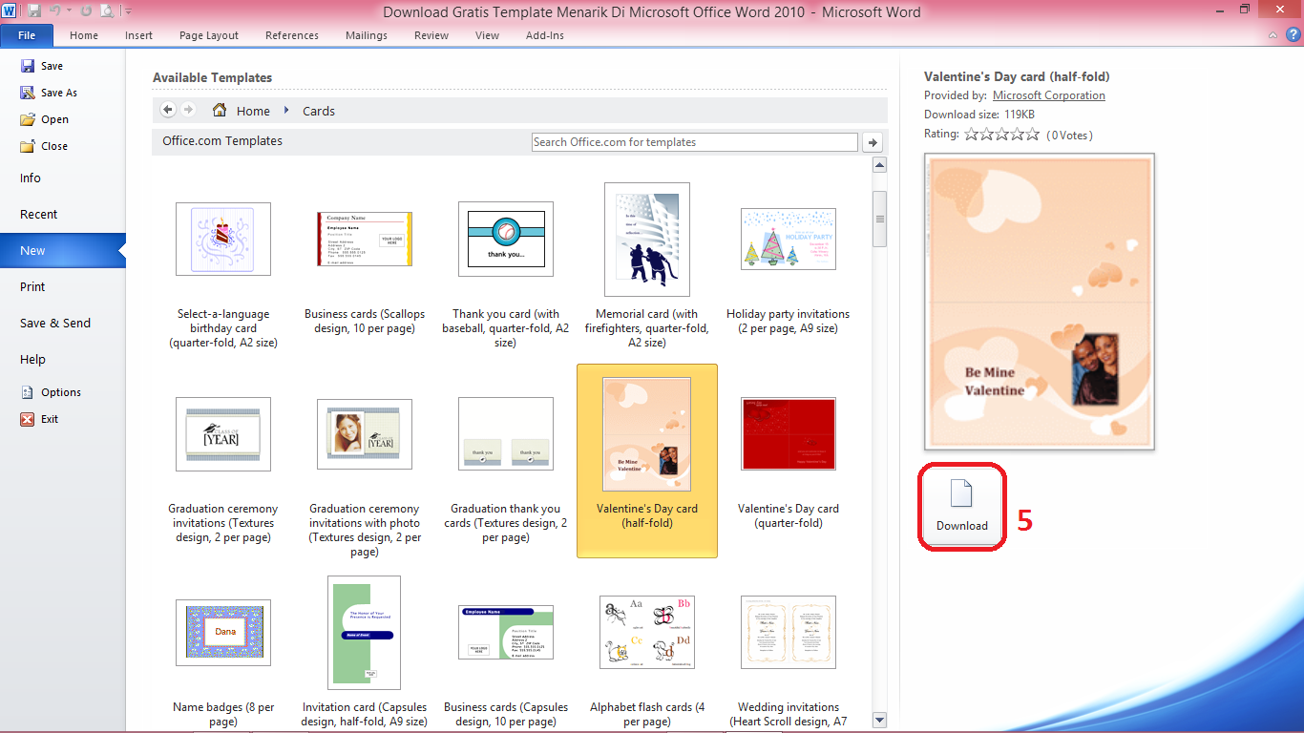1304x733 pixels.
Task: Click the Search Office.com for templates field
Action: pos(695,142)
